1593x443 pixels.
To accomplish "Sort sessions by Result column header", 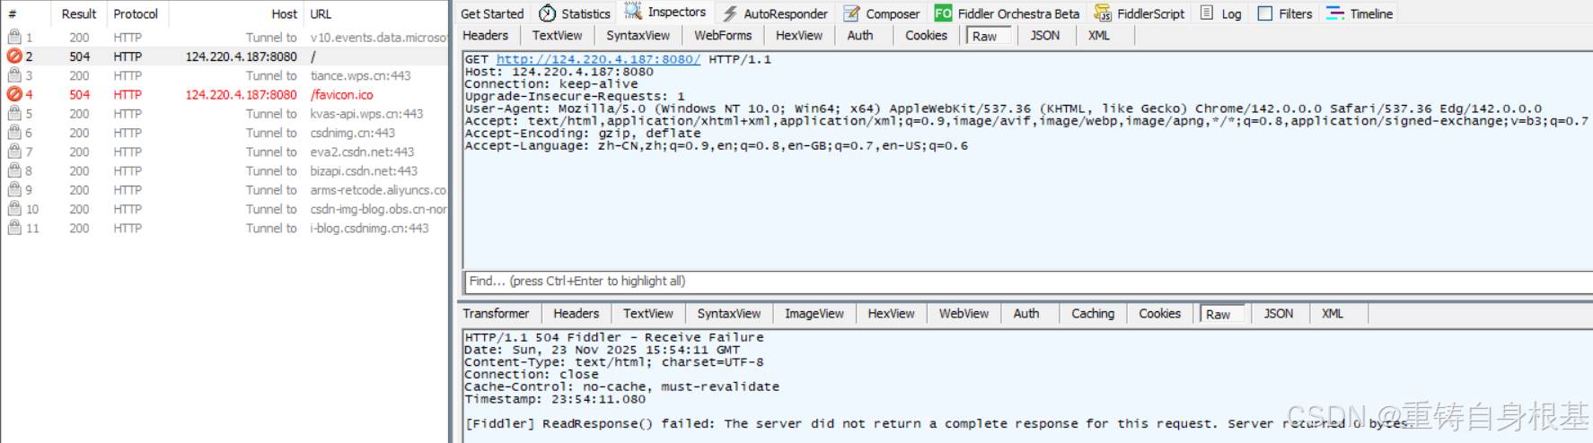I will pyautogui.click(x=78, y=13).
